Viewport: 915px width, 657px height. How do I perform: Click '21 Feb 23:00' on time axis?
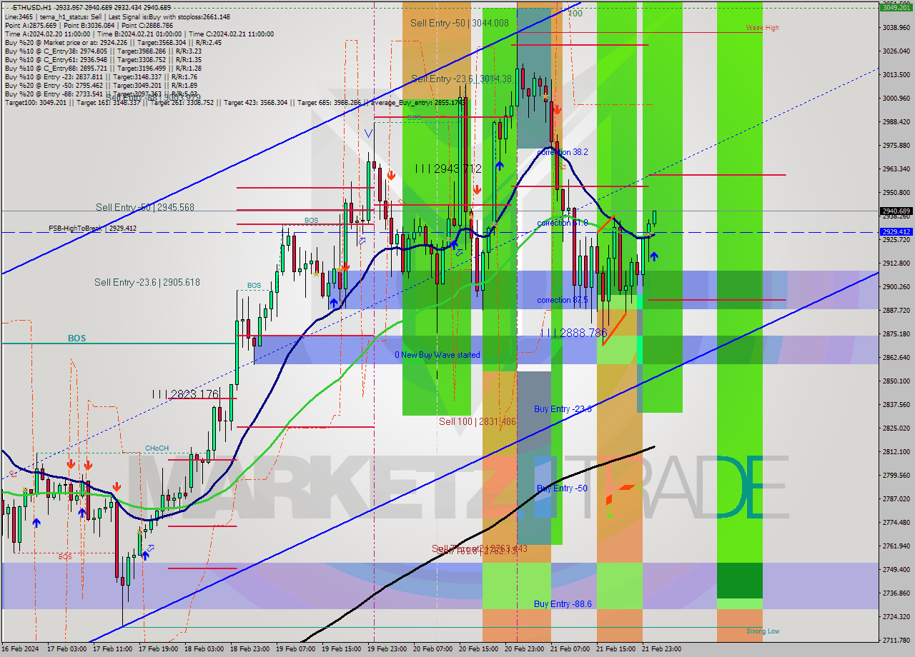(x=661, y=649)
